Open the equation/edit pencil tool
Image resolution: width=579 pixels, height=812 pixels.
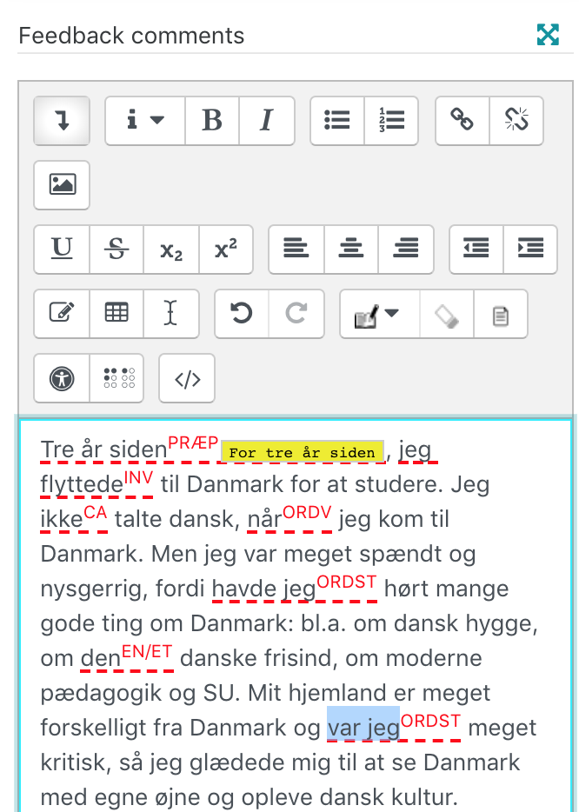click(x=62, y=313)
